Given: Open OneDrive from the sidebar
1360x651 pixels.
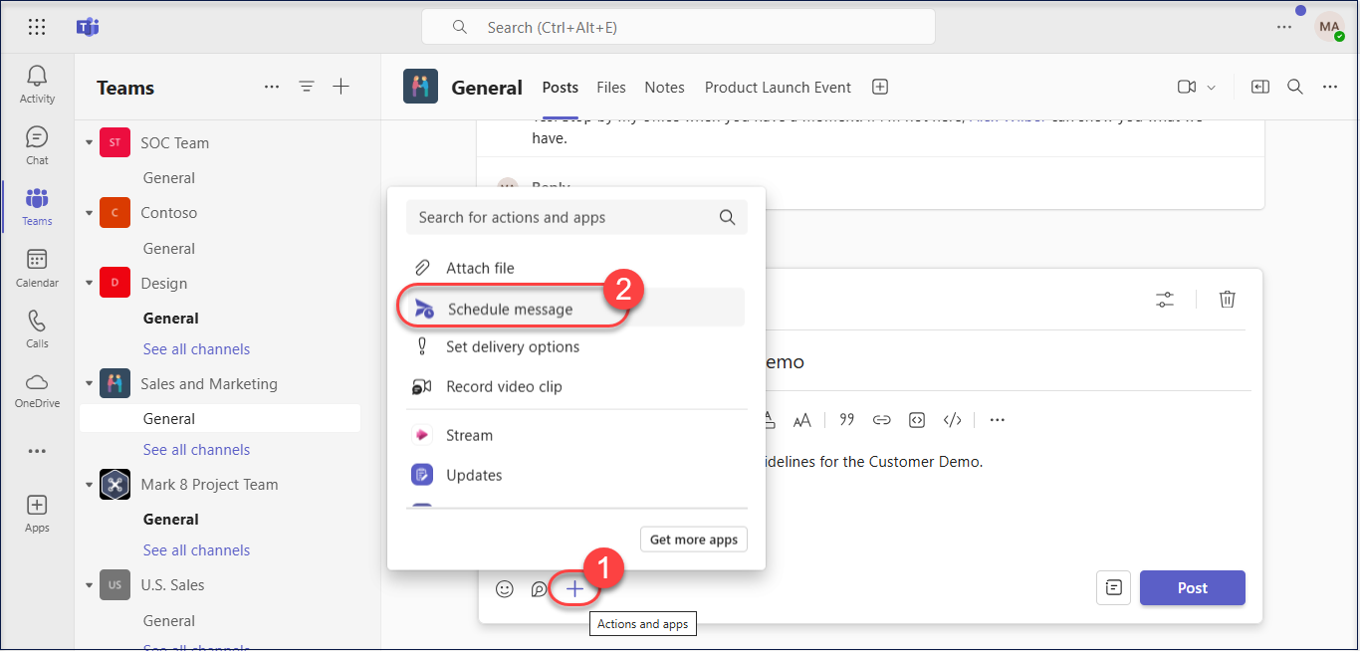Looking at the screenshot, I should pos(37,389).
